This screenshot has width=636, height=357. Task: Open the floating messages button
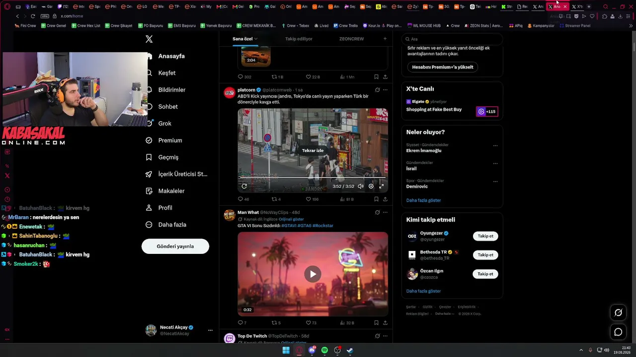[x=618, y=332]
